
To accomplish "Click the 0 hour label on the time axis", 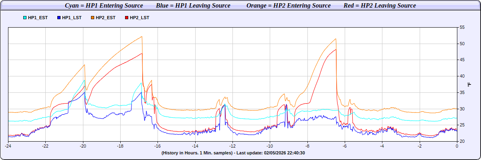I will pos(457,146).
